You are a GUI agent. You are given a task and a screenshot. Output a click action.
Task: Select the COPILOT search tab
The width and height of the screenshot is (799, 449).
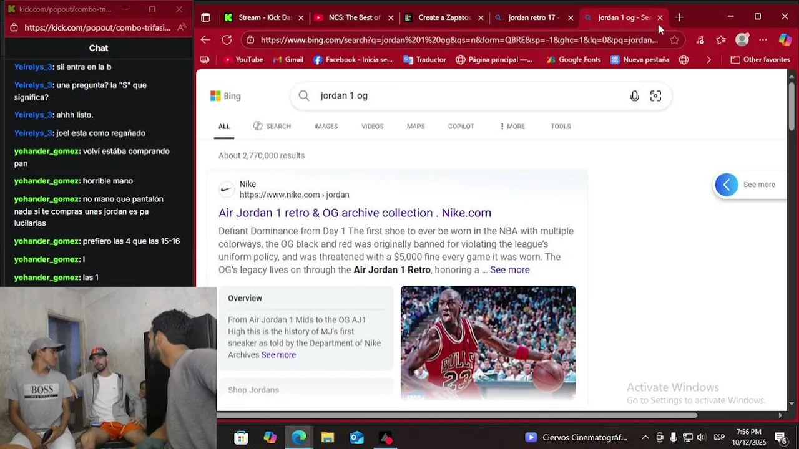[x=461, y=126]
